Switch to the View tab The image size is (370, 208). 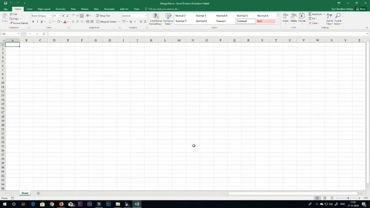(96, 9)
